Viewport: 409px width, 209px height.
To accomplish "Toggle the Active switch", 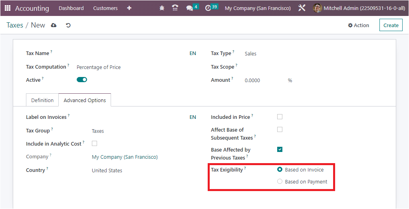I will tap(82, 80).
